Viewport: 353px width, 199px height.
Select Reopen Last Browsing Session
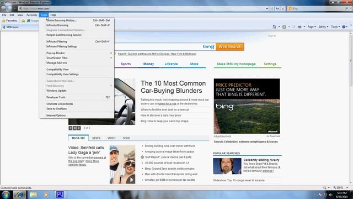click(x=77, y=35)
